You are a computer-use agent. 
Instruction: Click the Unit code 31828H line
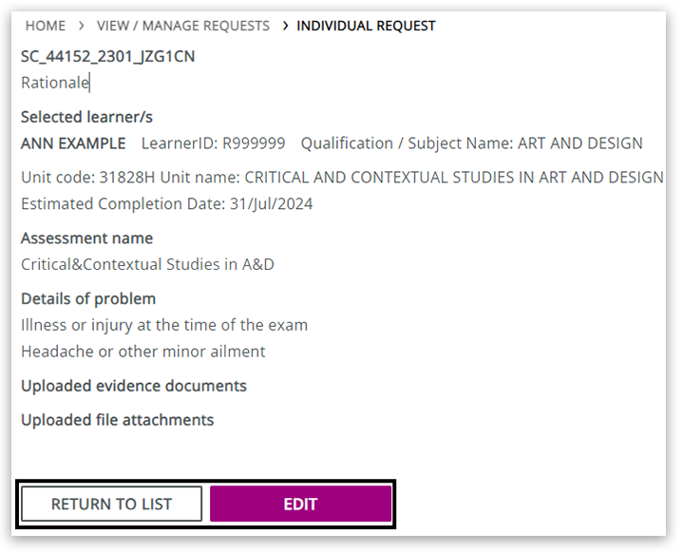click(x=342, y=177)
